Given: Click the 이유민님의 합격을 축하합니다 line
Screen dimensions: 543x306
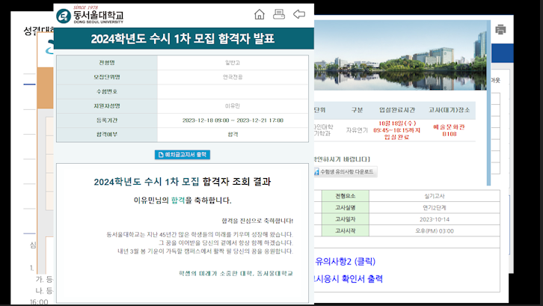Looking at the screenshot, I should 182,201.
